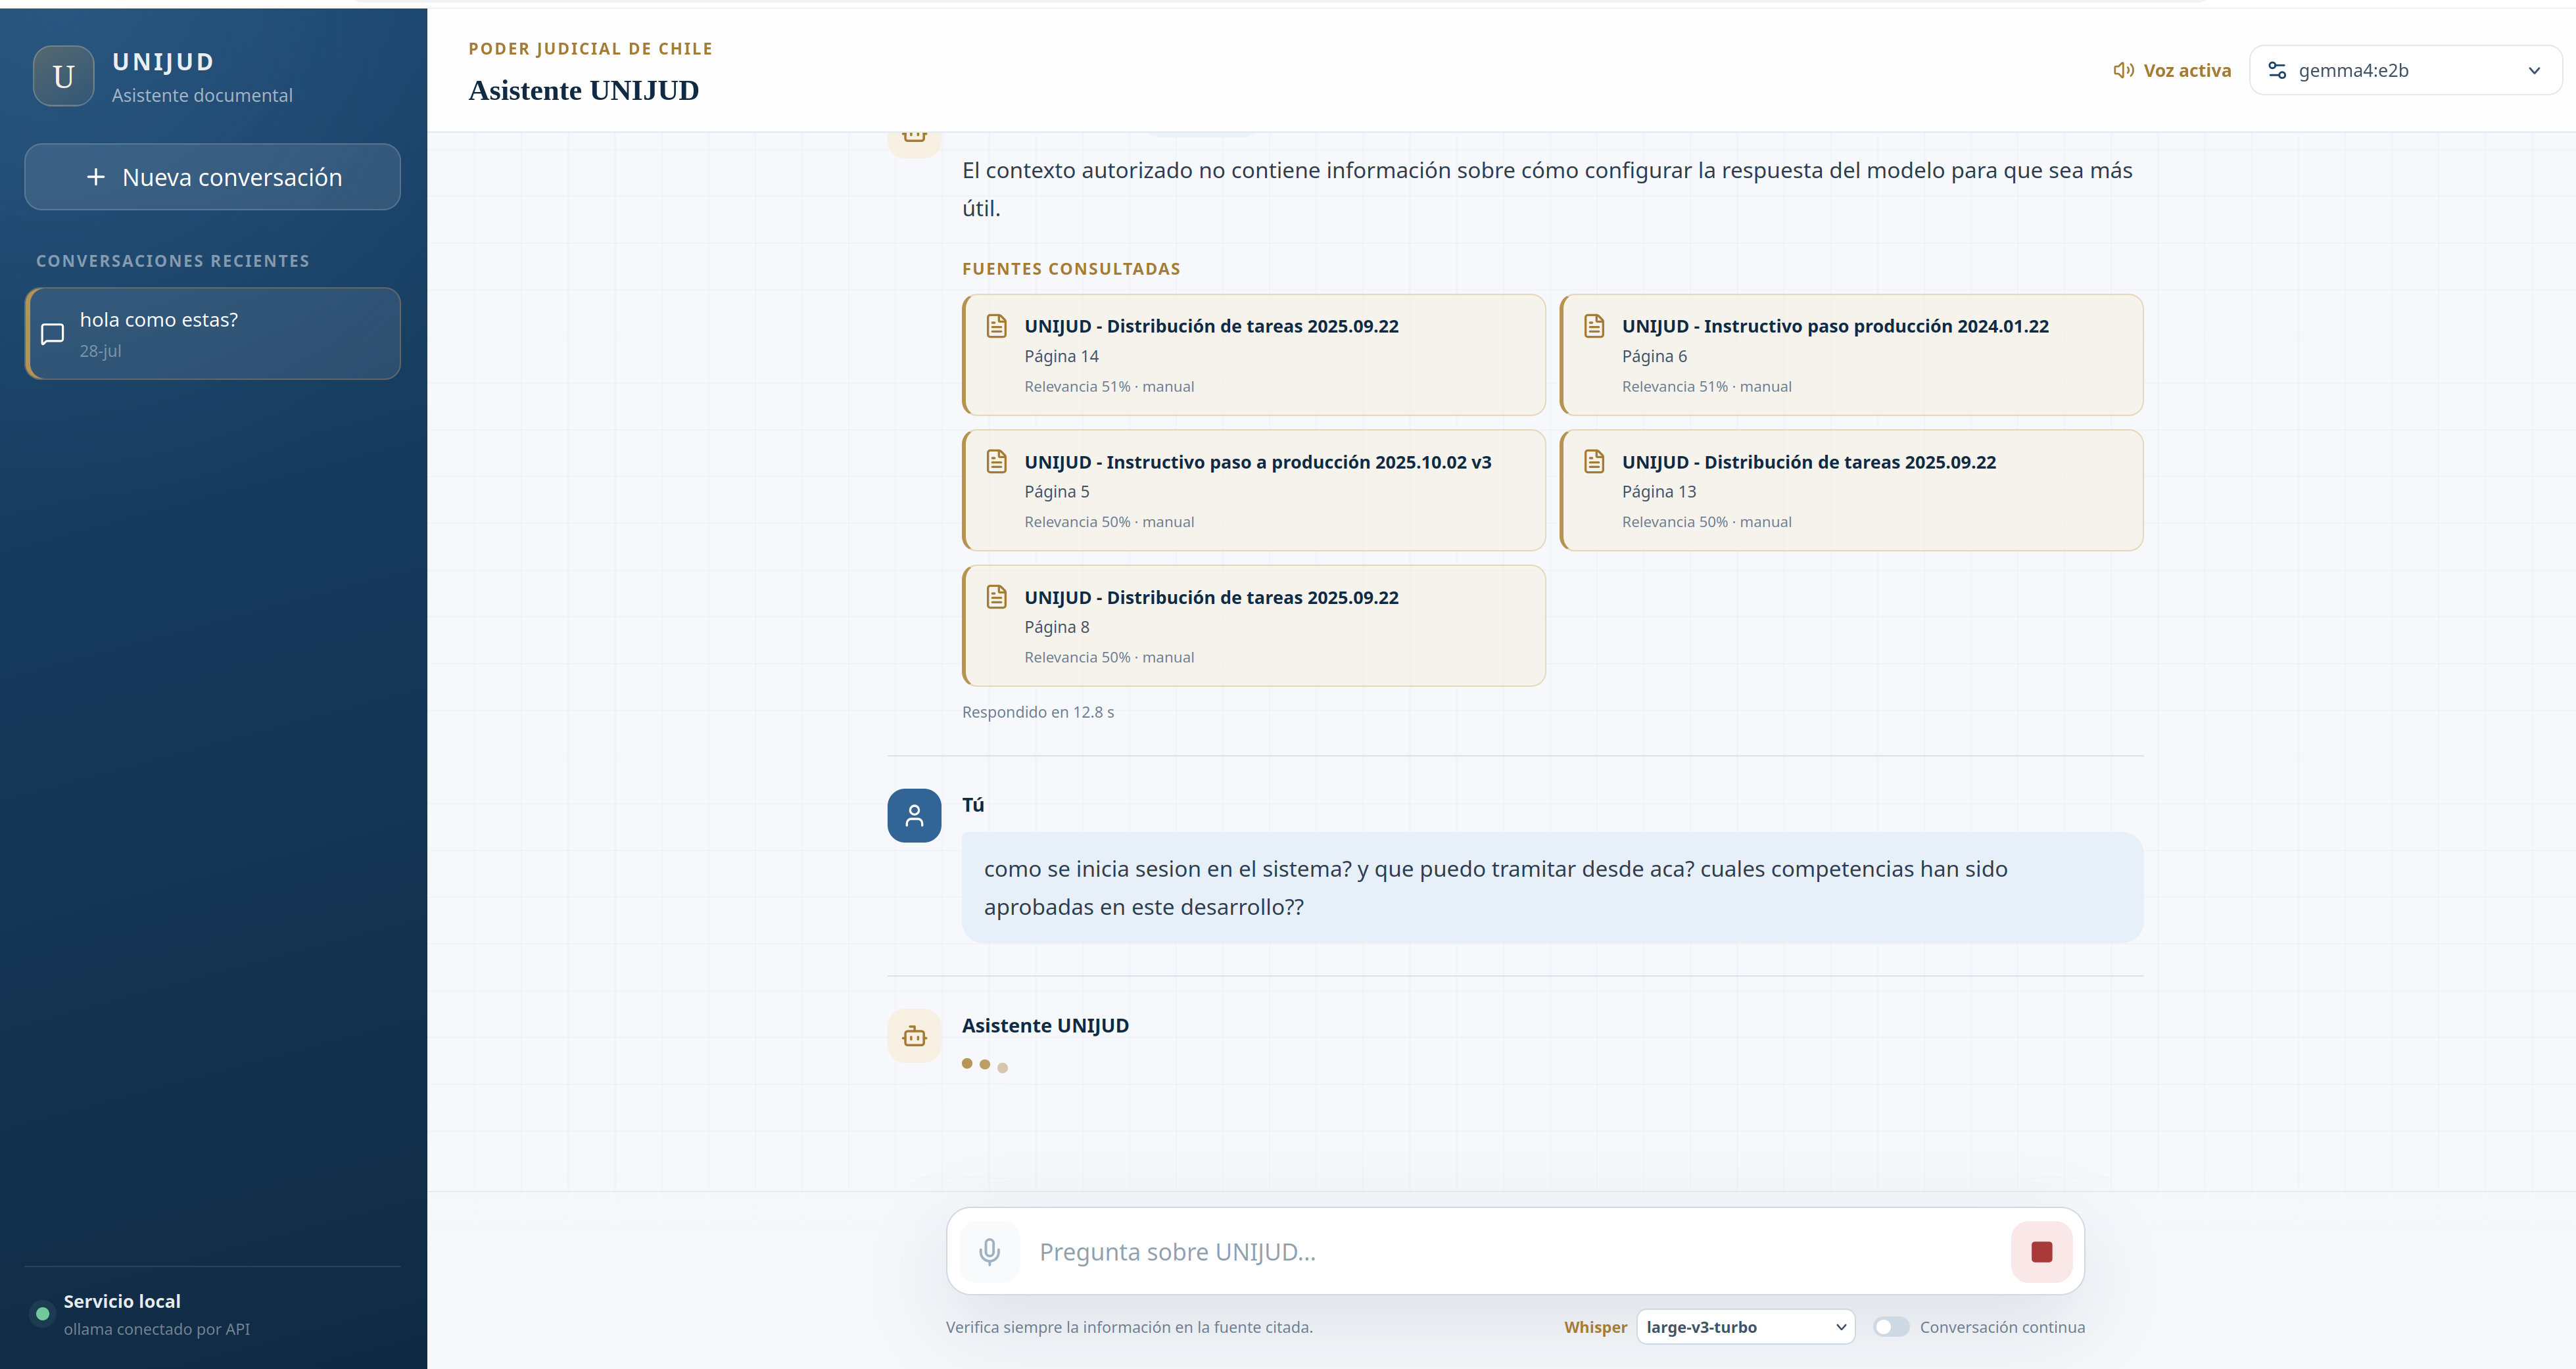Image resolution: width=2576 pixels, height=1369 pixels.
Task: Click the plus icon in Nueva conversación
Action: coord(96,177)
